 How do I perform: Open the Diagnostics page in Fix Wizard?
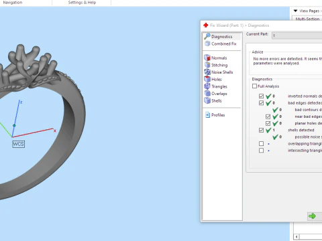[x=221, y=36]
